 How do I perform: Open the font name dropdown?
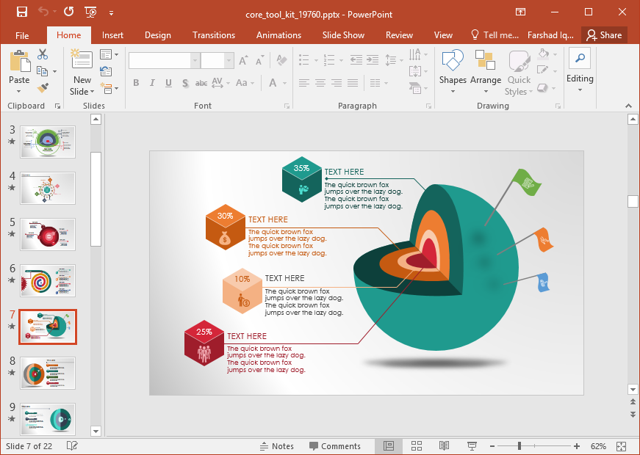[x=195, y=61]
